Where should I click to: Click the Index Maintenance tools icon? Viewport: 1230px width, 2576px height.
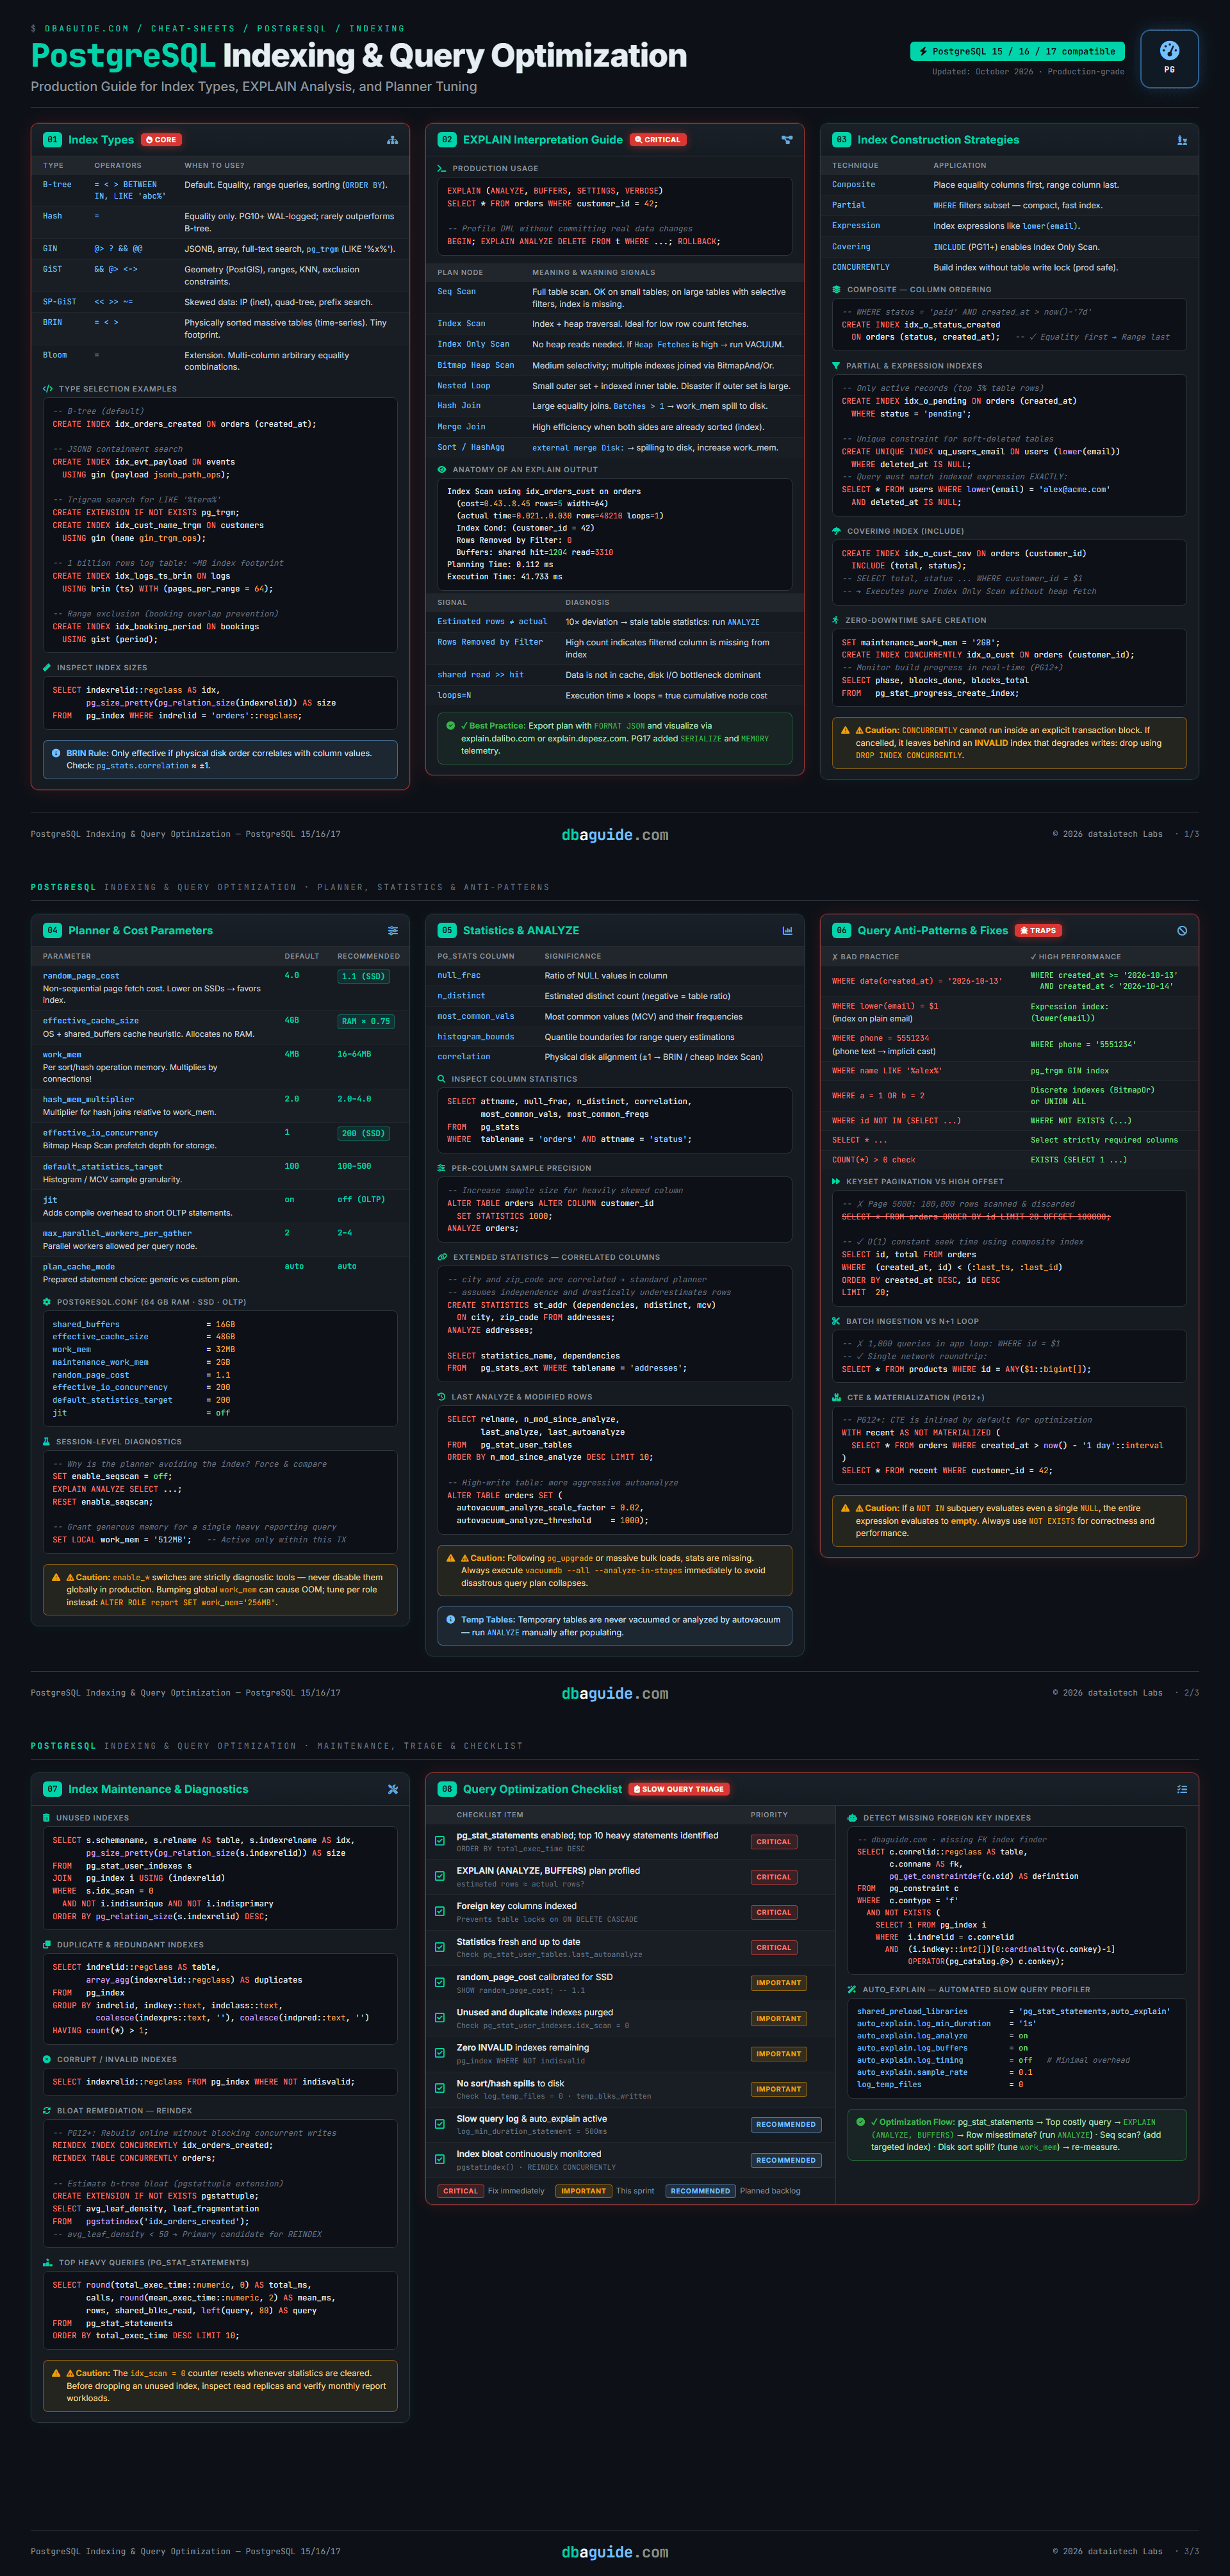(x=393, y=1789)
